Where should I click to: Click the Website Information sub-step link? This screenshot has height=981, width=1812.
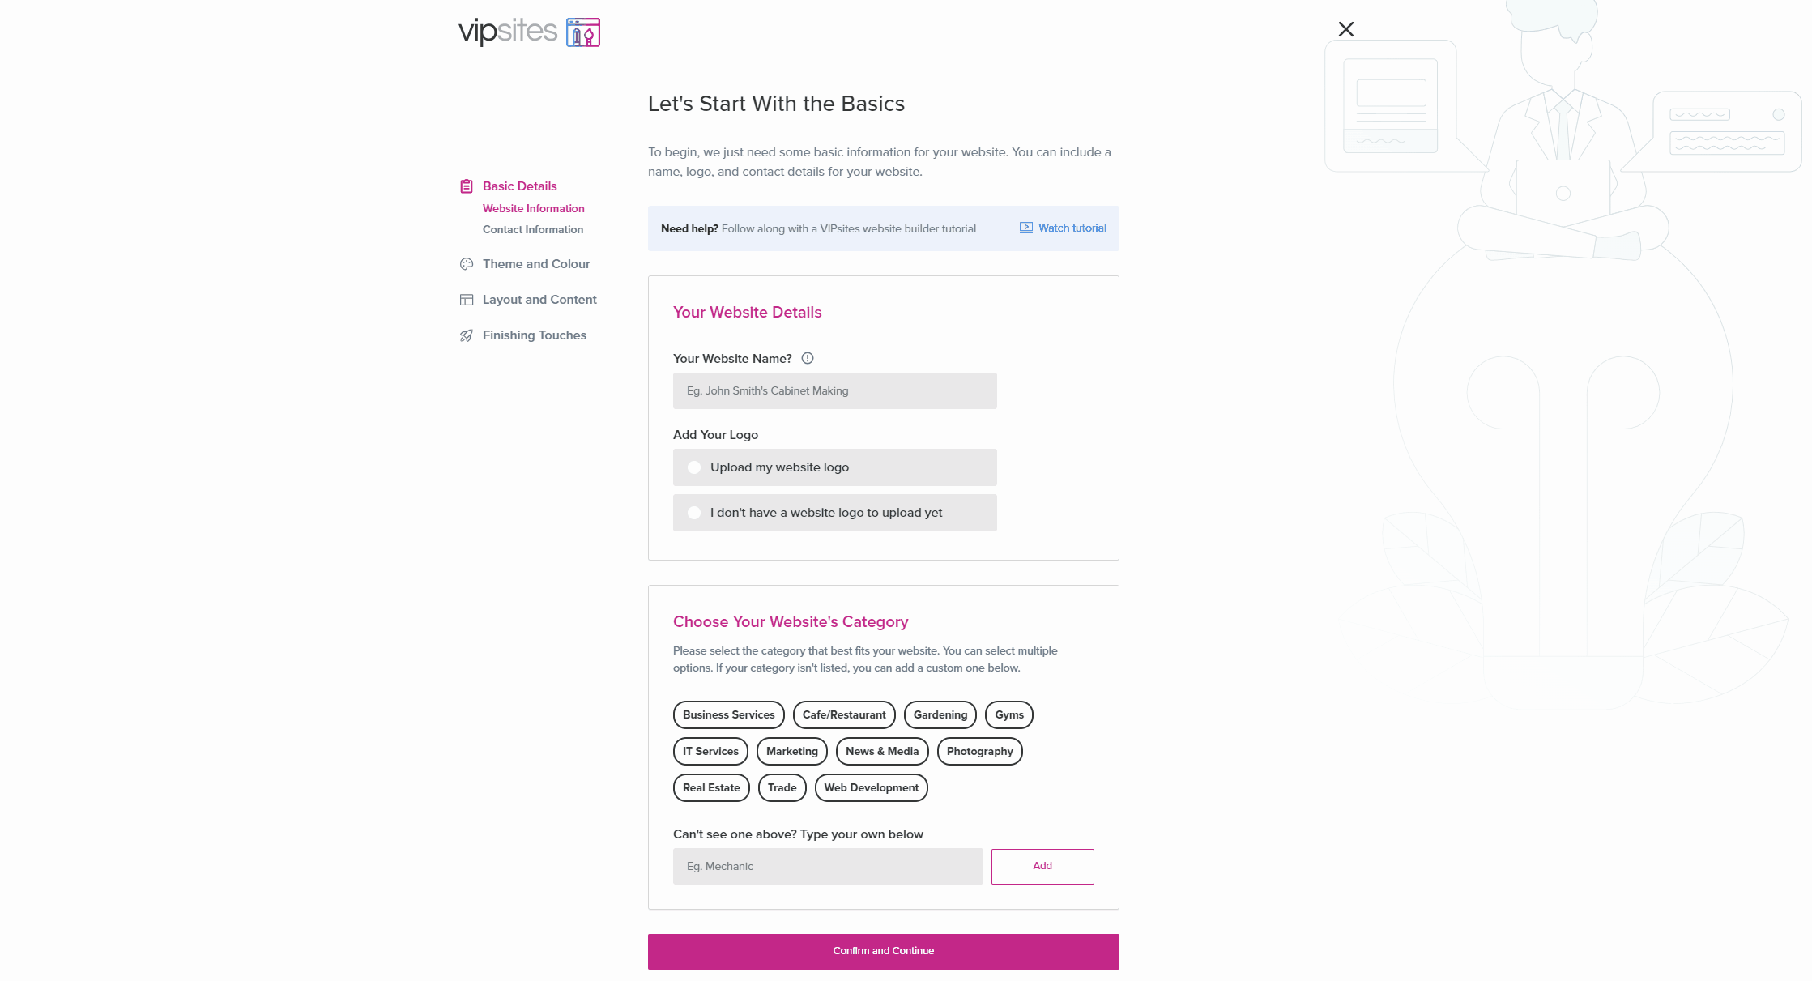point(533,208)
